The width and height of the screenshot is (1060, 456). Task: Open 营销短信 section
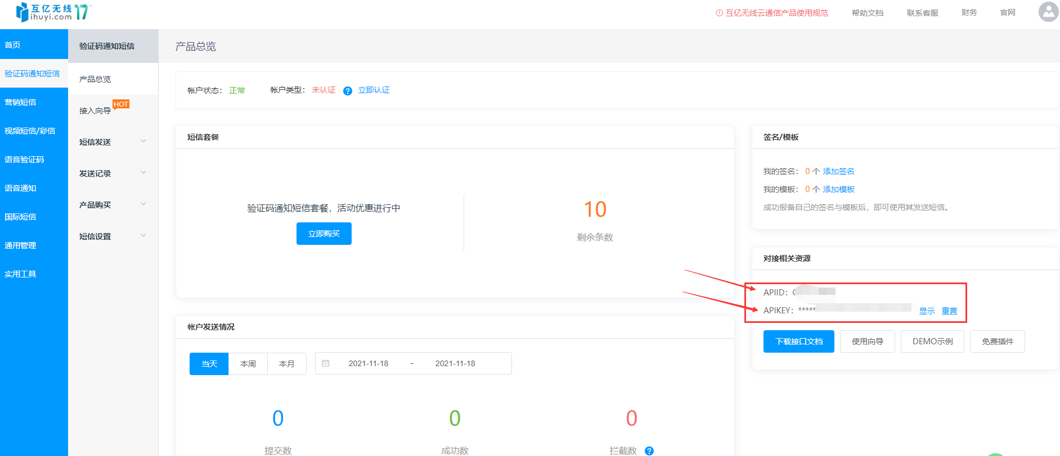pos(34,102)
